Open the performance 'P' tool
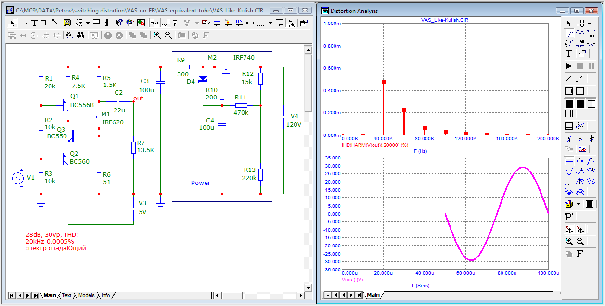The width and height of the screenshot is (605, 306). coord(569,216)
